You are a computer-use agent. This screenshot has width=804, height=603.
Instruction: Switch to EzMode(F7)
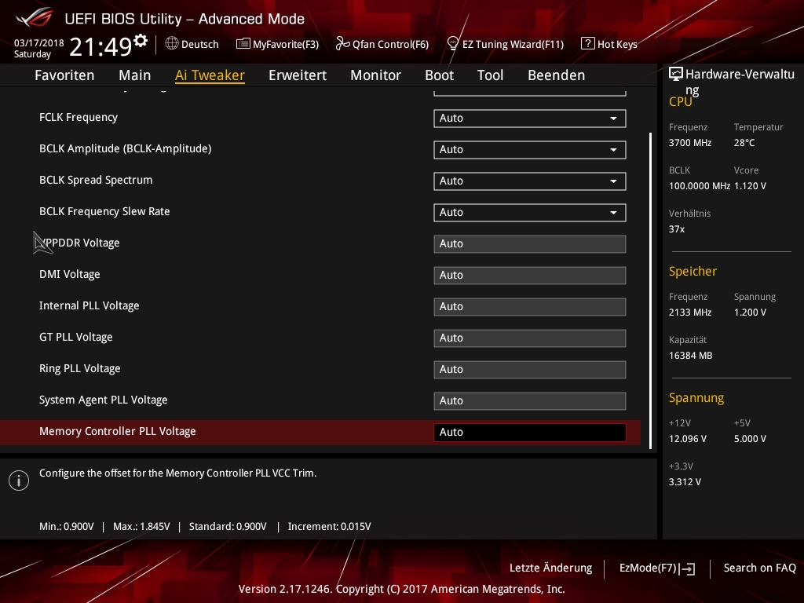tap(648, 568)
